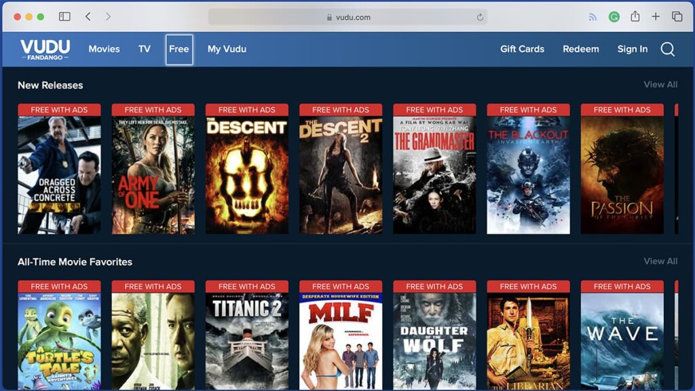
Task: Click the RSS feed extension icon
Action: pos(593,17)
